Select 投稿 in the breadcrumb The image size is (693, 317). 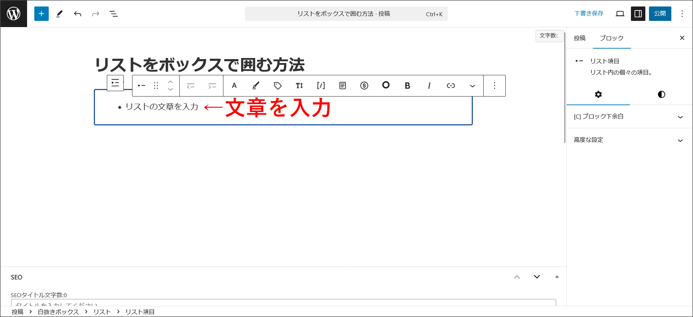coord(17,312)
